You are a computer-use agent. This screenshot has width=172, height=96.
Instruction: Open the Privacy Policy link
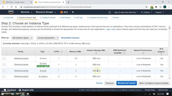point(150,90)
